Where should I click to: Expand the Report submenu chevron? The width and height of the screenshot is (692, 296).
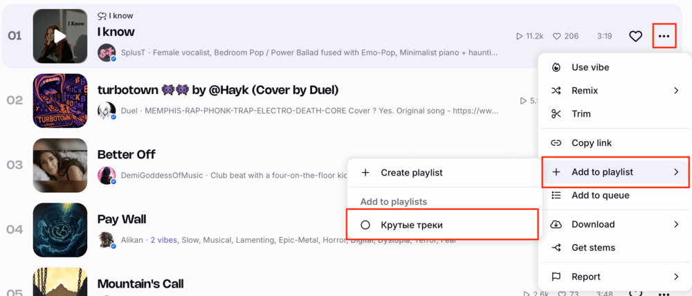coord(676,277)
